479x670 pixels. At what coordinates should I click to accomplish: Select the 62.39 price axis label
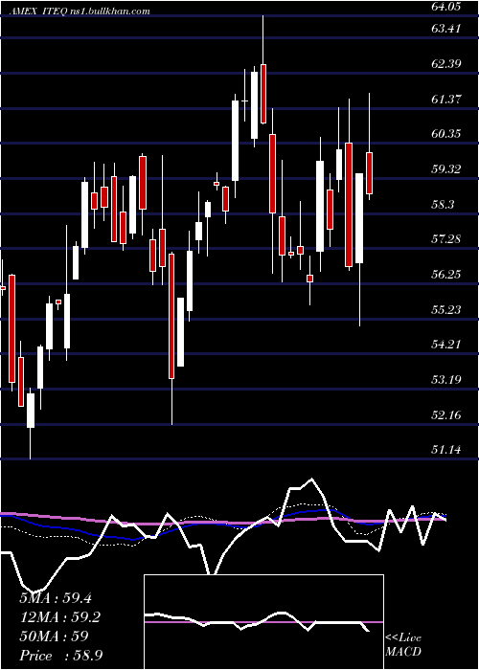point(445,64)
